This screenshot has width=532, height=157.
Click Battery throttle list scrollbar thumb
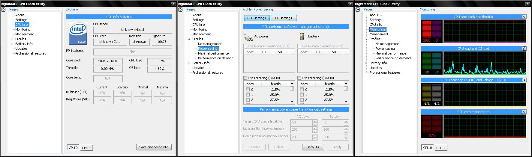click(x=346, y=89)
